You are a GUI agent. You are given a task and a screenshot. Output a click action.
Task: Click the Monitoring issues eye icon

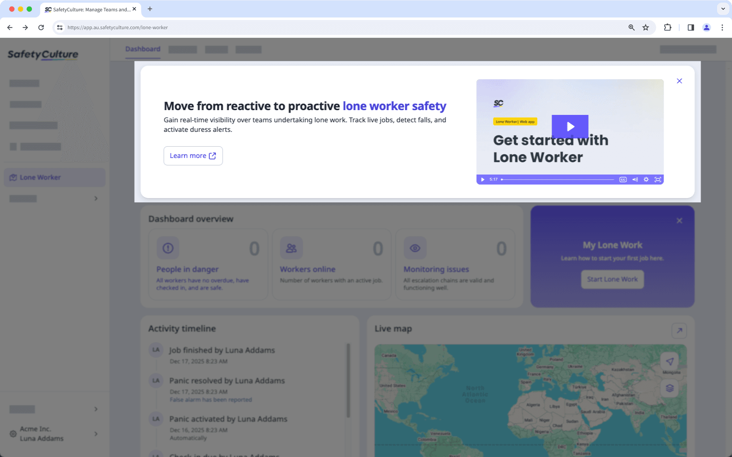click(415, 248)
